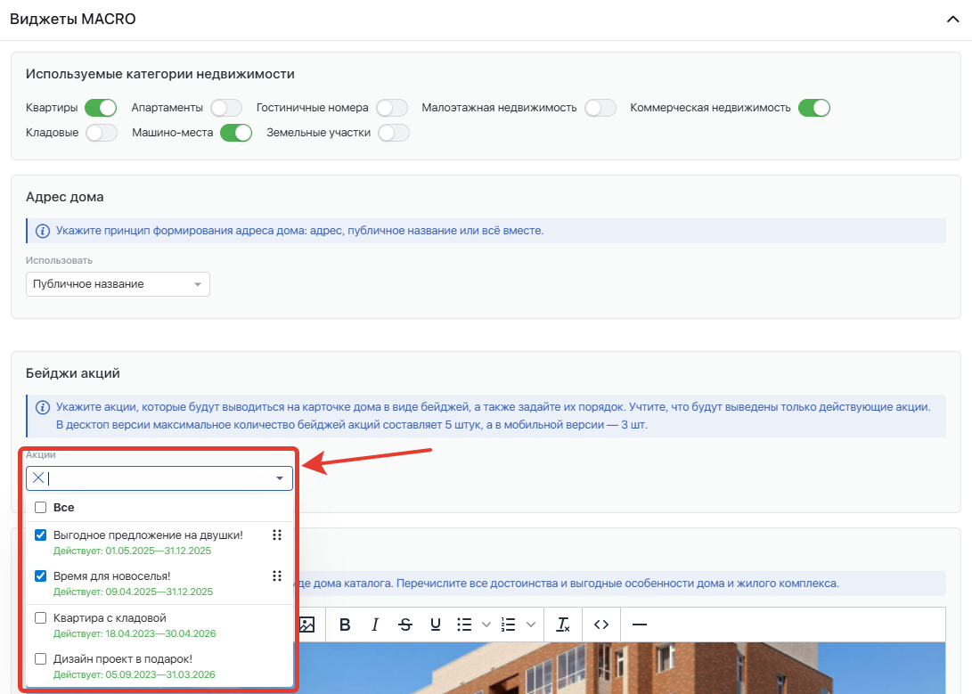This screenshot has height=694, width=972.
Task: Collapse the Виджеты MACRO section
Action: click(952, 20)
